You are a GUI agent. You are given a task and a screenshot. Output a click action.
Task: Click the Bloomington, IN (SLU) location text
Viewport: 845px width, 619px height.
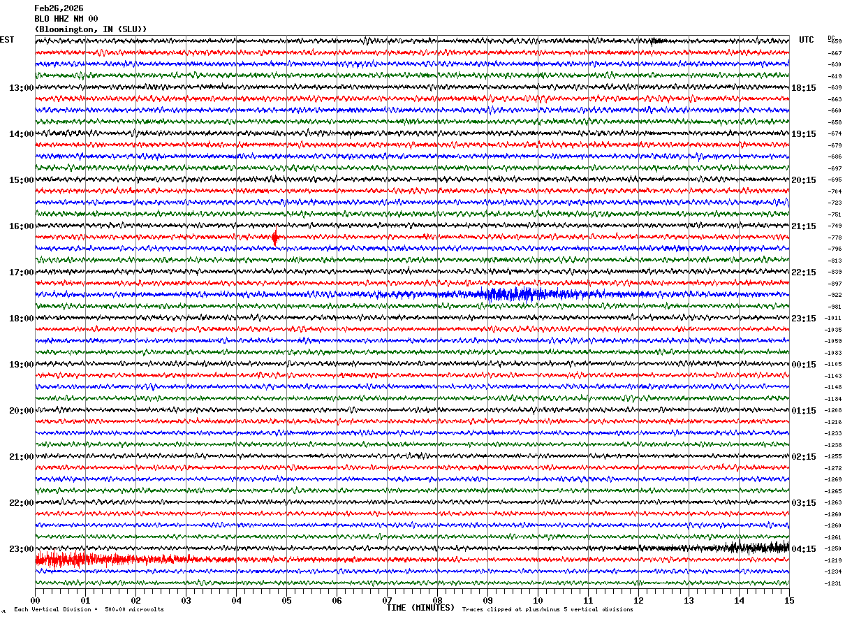pos(91,29)
